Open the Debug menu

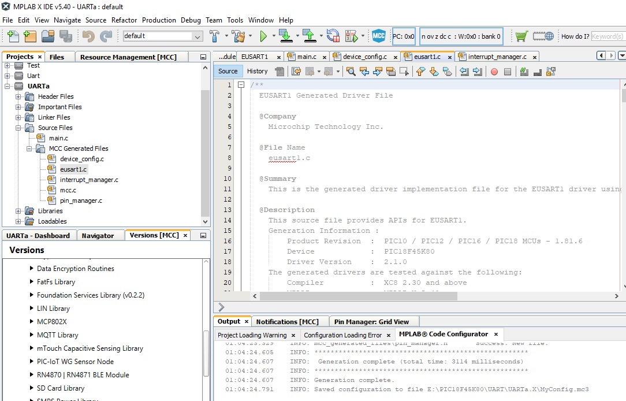191,20
